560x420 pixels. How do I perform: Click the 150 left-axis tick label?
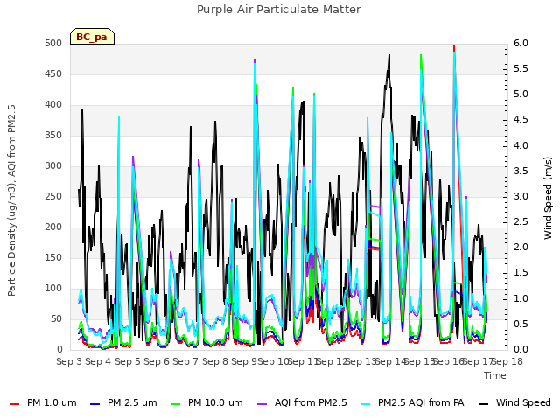[53, 258]
